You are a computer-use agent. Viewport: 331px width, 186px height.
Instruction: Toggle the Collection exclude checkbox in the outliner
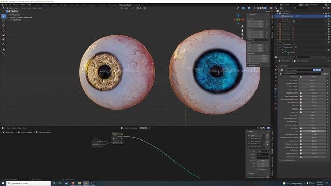(324, 13)
